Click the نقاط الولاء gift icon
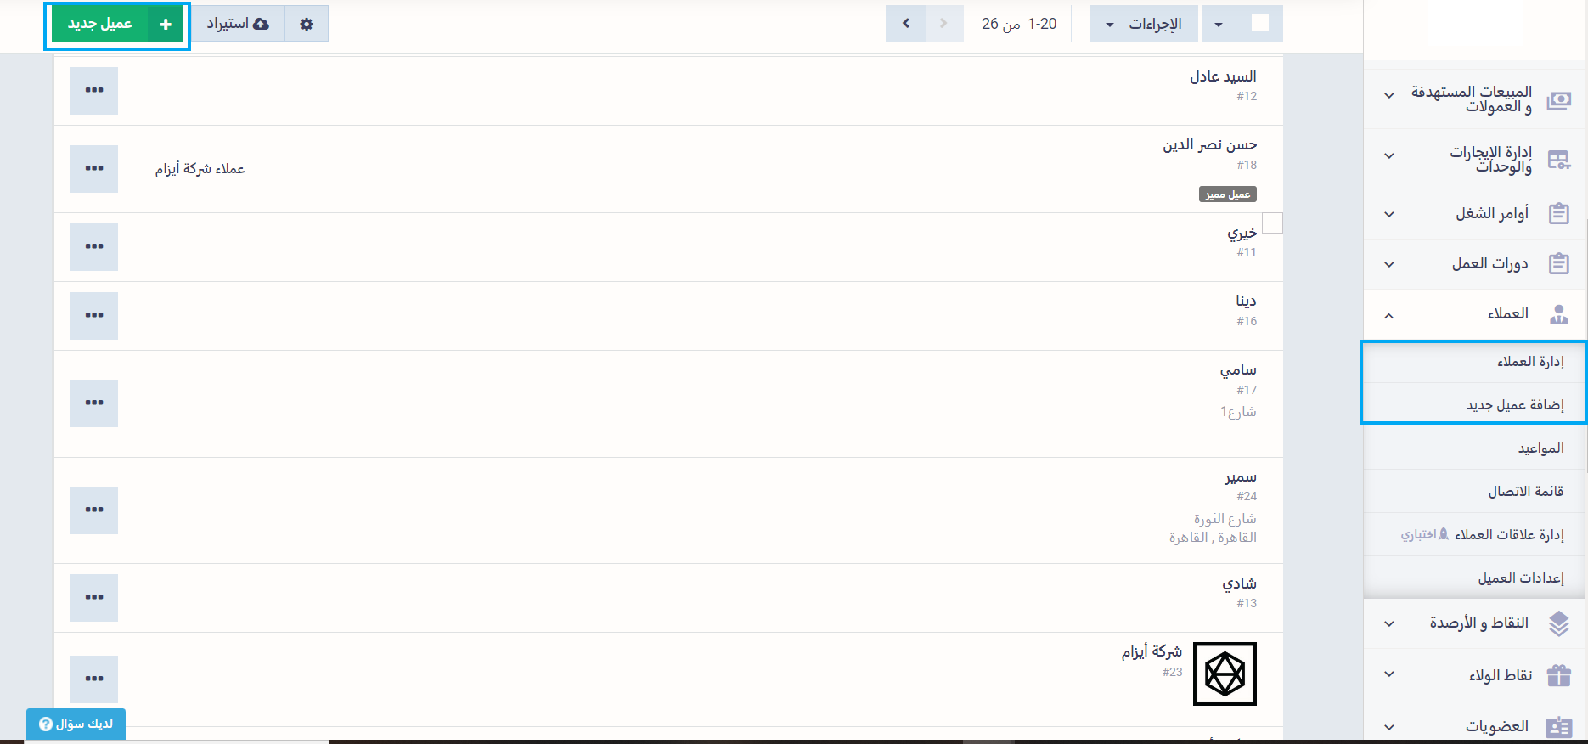 1558,675
